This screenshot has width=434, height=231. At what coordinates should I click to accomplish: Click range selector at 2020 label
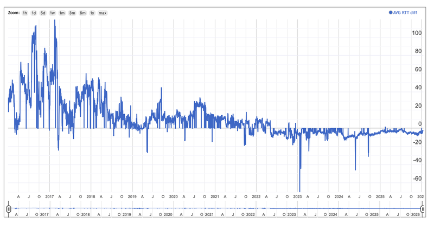tap(167, 215)
